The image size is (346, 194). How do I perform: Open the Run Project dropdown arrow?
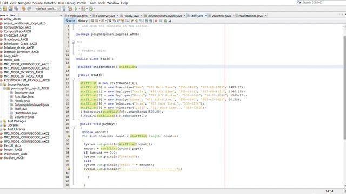click(x=79, y=9)
